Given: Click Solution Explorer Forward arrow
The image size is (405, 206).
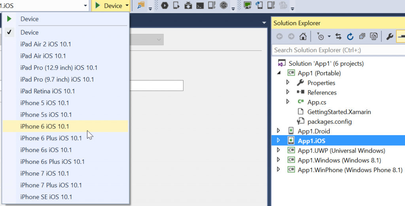Looking at the screenshot, I should [x=291, y=37].
